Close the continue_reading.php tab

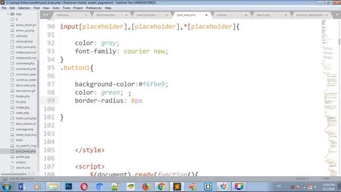pyautogui.click(x=327, y=15)
